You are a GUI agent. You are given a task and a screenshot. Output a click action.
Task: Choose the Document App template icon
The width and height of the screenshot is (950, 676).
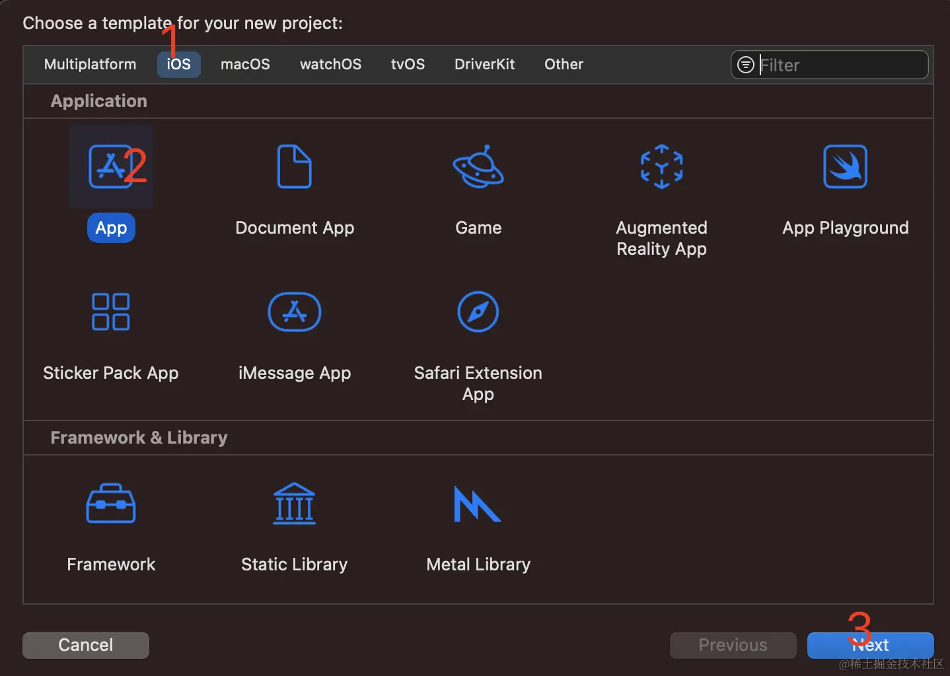[x=295, y=166]
